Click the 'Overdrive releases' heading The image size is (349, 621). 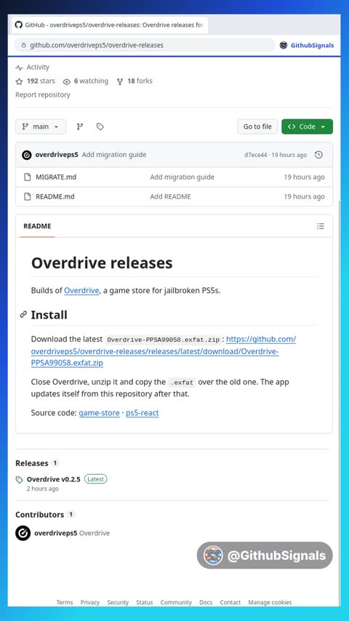[x=102, y=263]
